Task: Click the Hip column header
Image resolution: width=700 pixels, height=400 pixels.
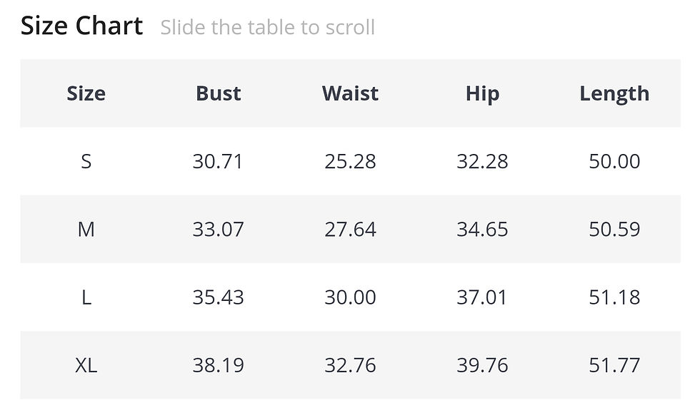Action: coord(483,94)
